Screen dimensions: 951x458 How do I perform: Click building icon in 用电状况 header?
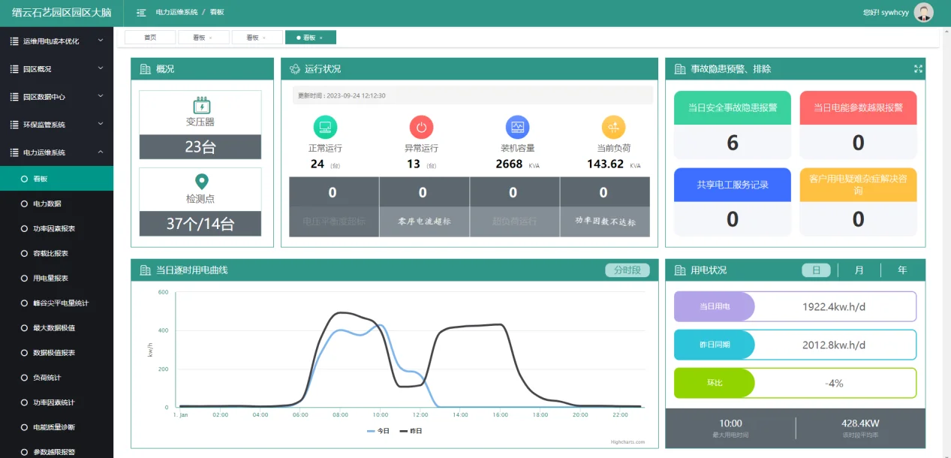tap(680, 270)
